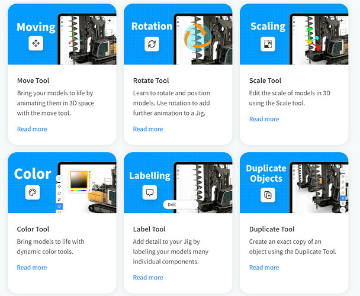The image size is (360, 296).
Task: Click 'Bring models to life with' description text
Action: click(x=50, y=247)
